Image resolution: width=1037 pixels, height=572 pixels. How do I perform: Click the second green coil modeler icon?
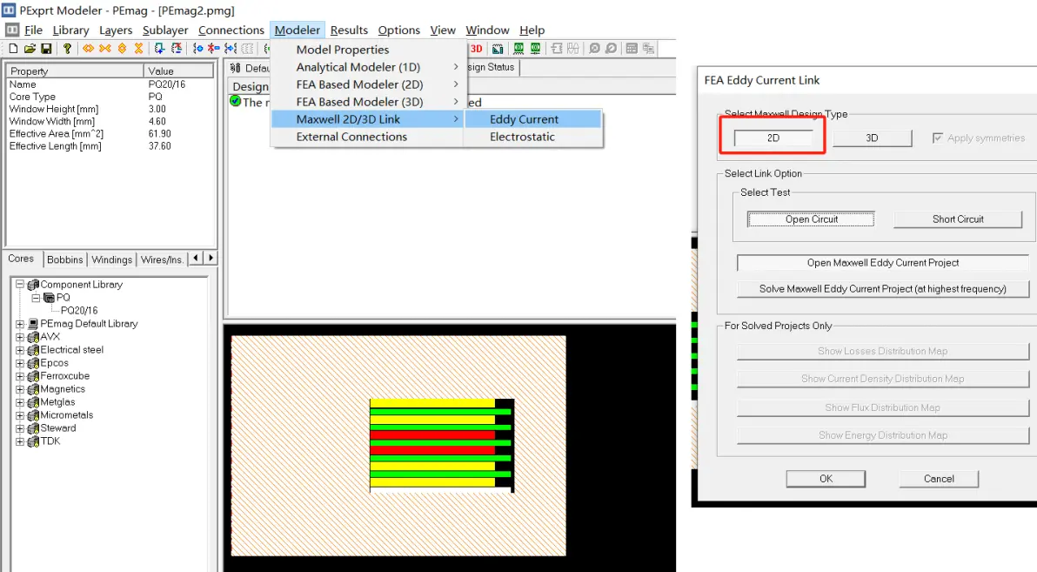[x=535, y=49]
